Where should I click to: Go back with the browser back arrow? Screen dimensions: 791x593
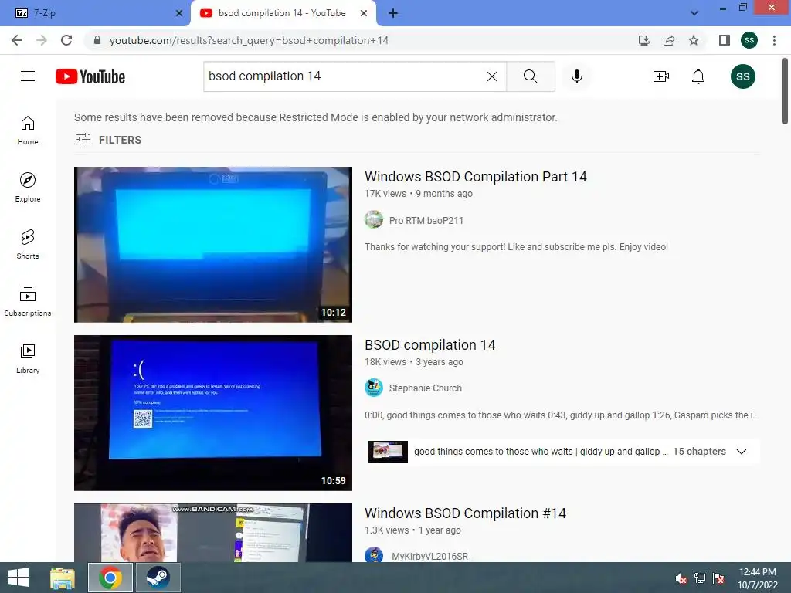tap(17, 40)
